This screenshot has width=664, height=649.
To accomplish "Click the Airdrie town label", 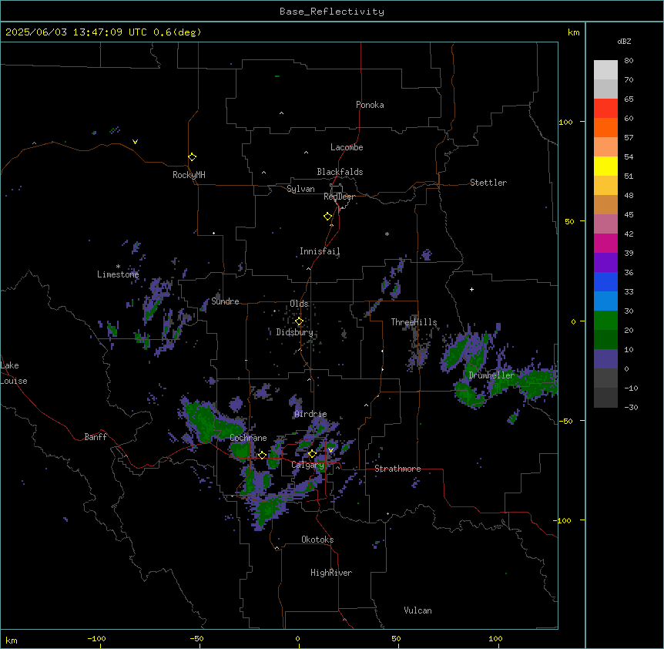I will [310, 414].
